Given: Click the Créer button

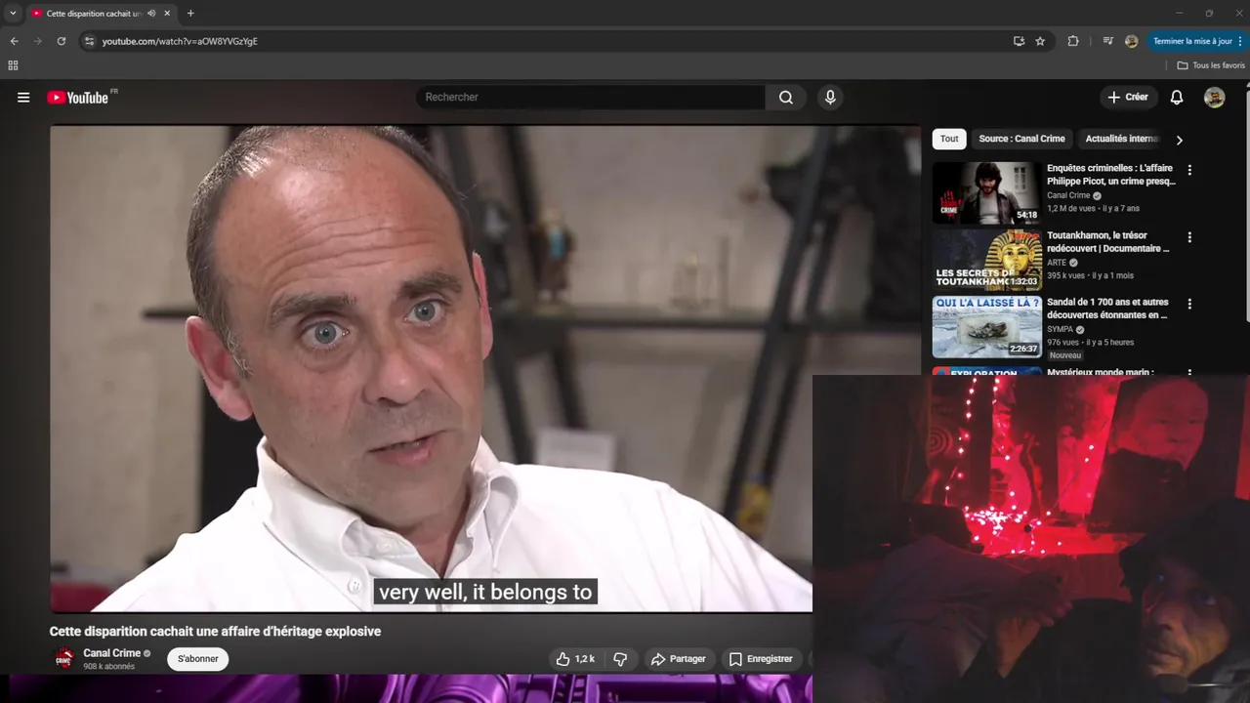Looking at the screenshot, I should tap(1128, 98).
